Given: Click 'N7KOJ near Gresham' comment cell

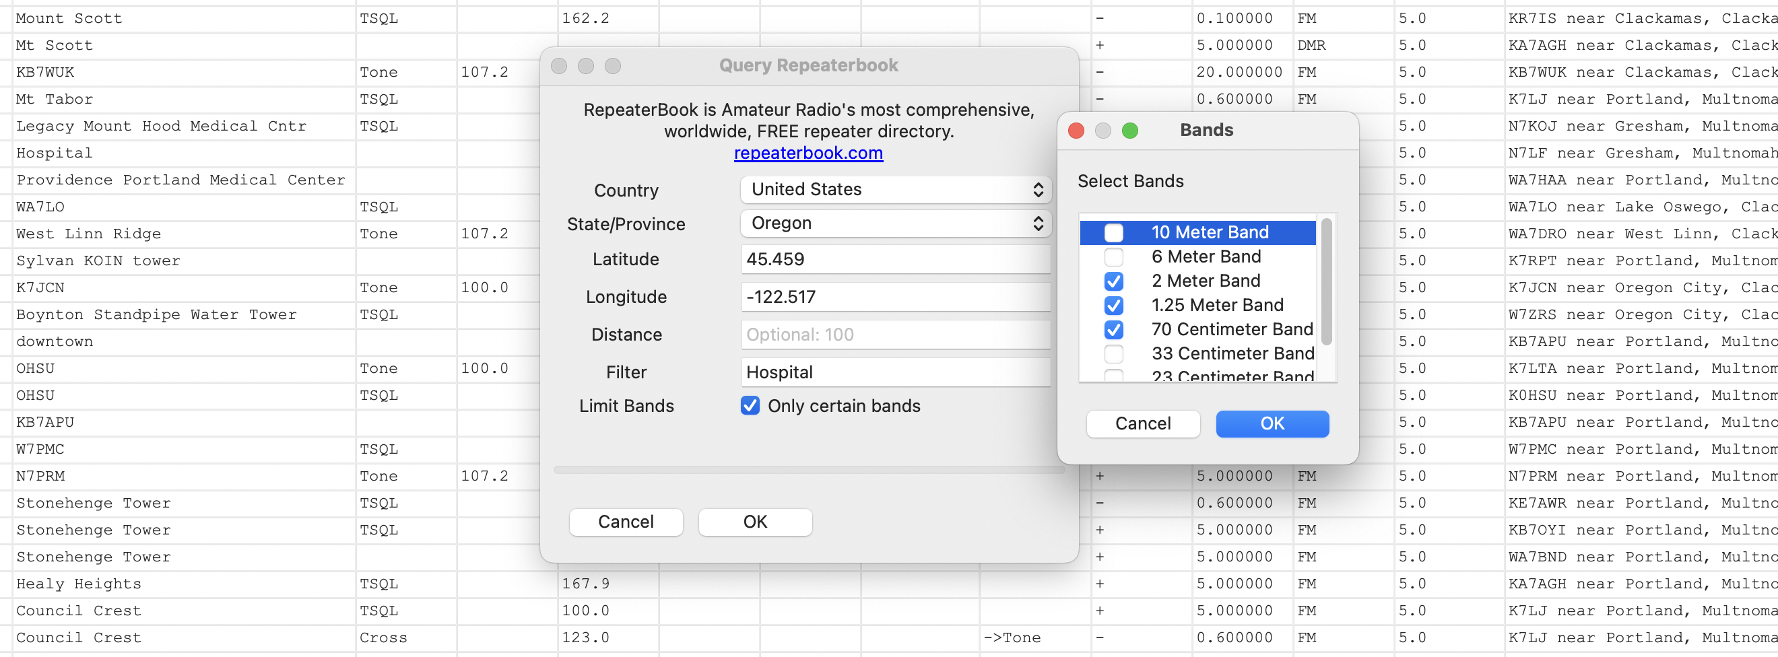Looking at the screenshot, I should point(1641,127).
